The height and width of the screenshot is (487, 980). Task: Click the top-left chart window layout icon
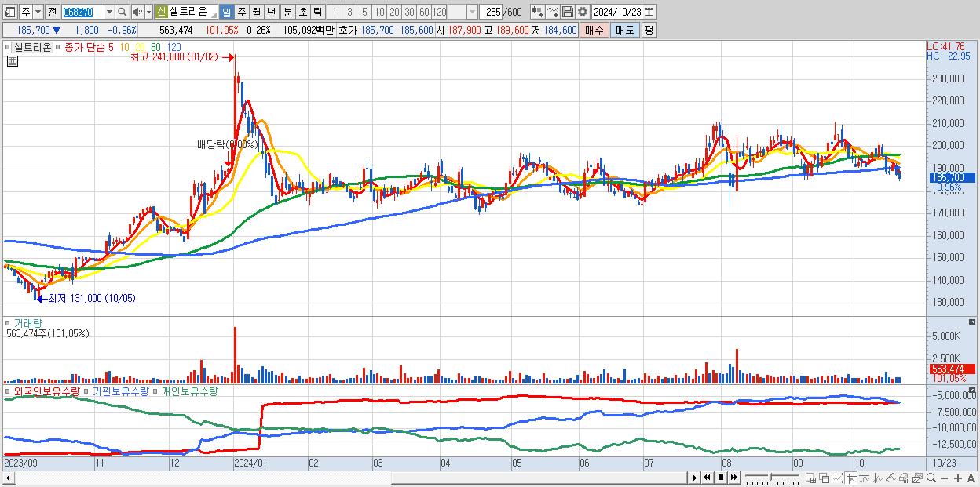(10, 12)
